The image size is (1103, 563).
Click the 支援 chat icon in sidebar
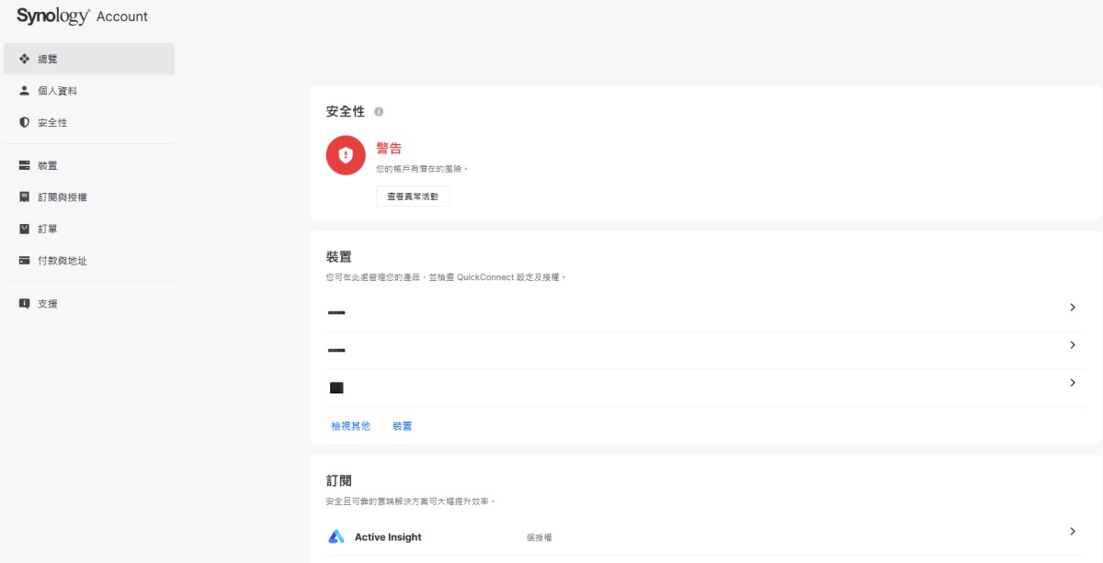(x=25, y=304)
